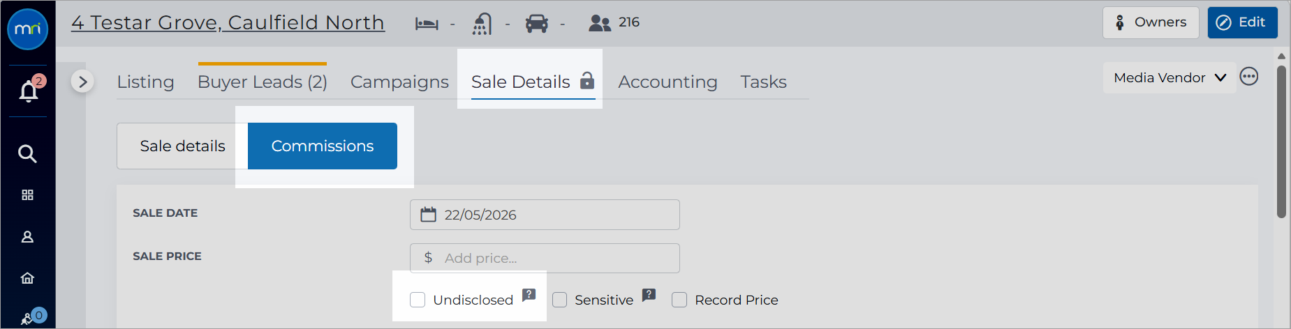Open the contacts person icon in sidebar

(27, 237)
